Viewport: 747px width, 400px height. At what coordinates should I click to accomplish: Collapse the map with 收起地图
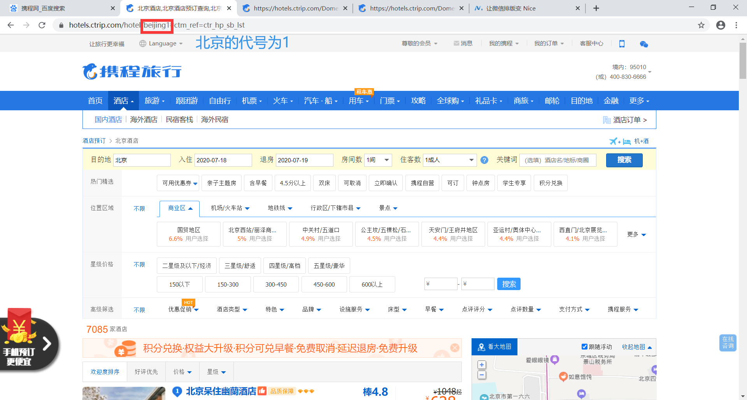637,347
